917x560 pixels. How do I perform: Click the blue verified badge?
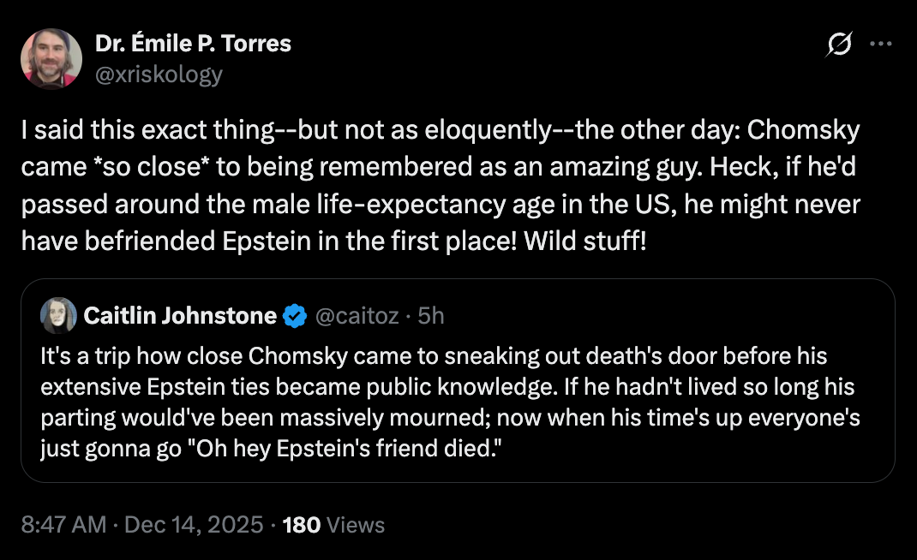click(295, 317)
